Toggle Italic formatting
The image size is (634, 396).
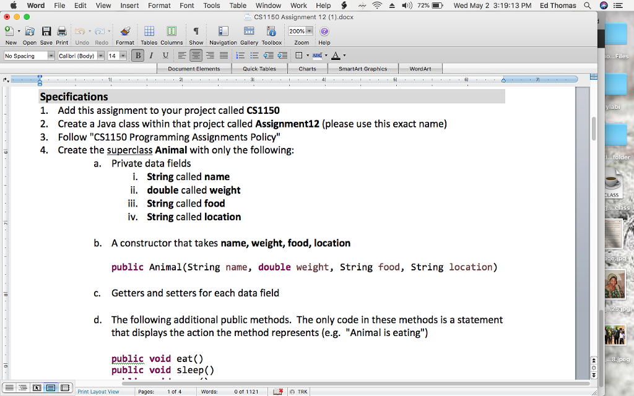point(152,56)
